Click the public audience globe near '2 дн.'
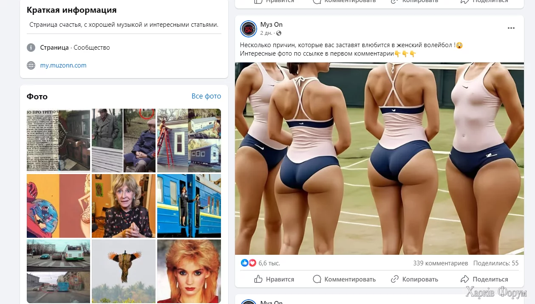 (279, 33)
